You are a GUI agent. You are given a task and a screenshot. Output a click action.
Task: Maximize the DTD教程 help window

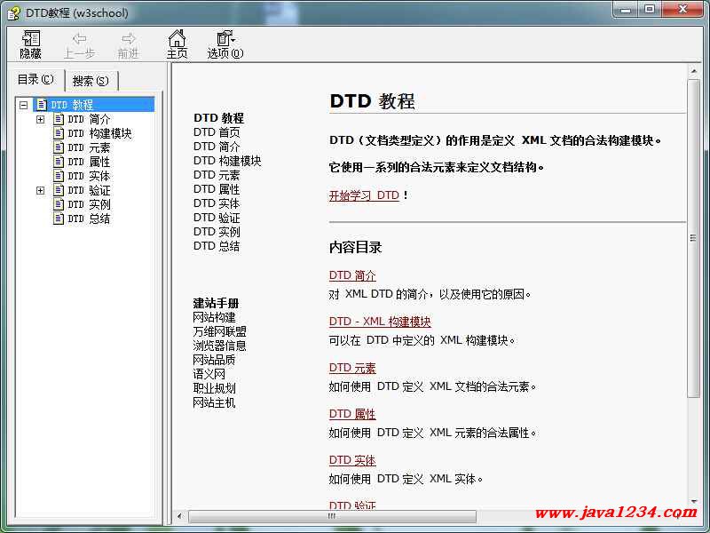pos(650,9)
